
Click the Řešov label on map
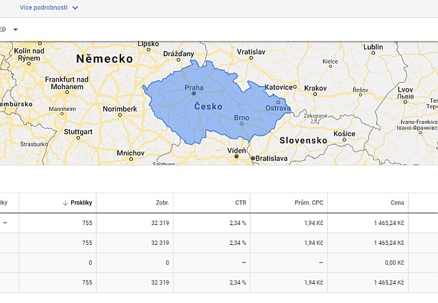[361, 90]
